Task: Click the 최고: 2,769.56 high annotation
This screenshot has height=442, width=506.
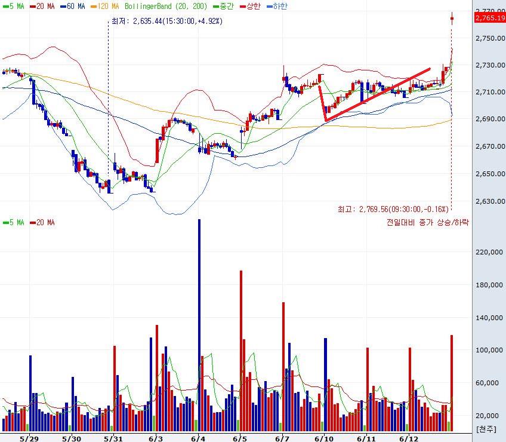Action: click(393, 210)
